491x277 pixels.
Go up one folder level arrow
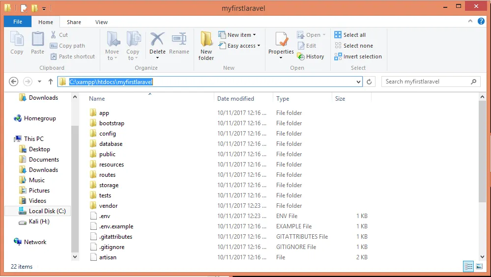click(x=51, y=82)
